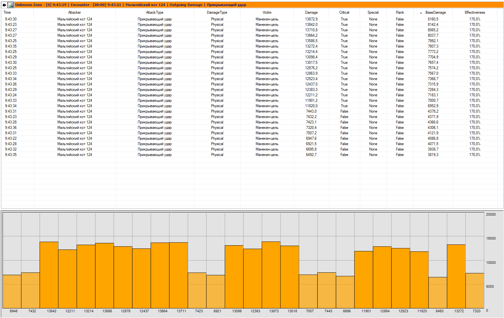Select the Damage cell 13842,0
The image size is (504, 318).
[x=311, y=25]
